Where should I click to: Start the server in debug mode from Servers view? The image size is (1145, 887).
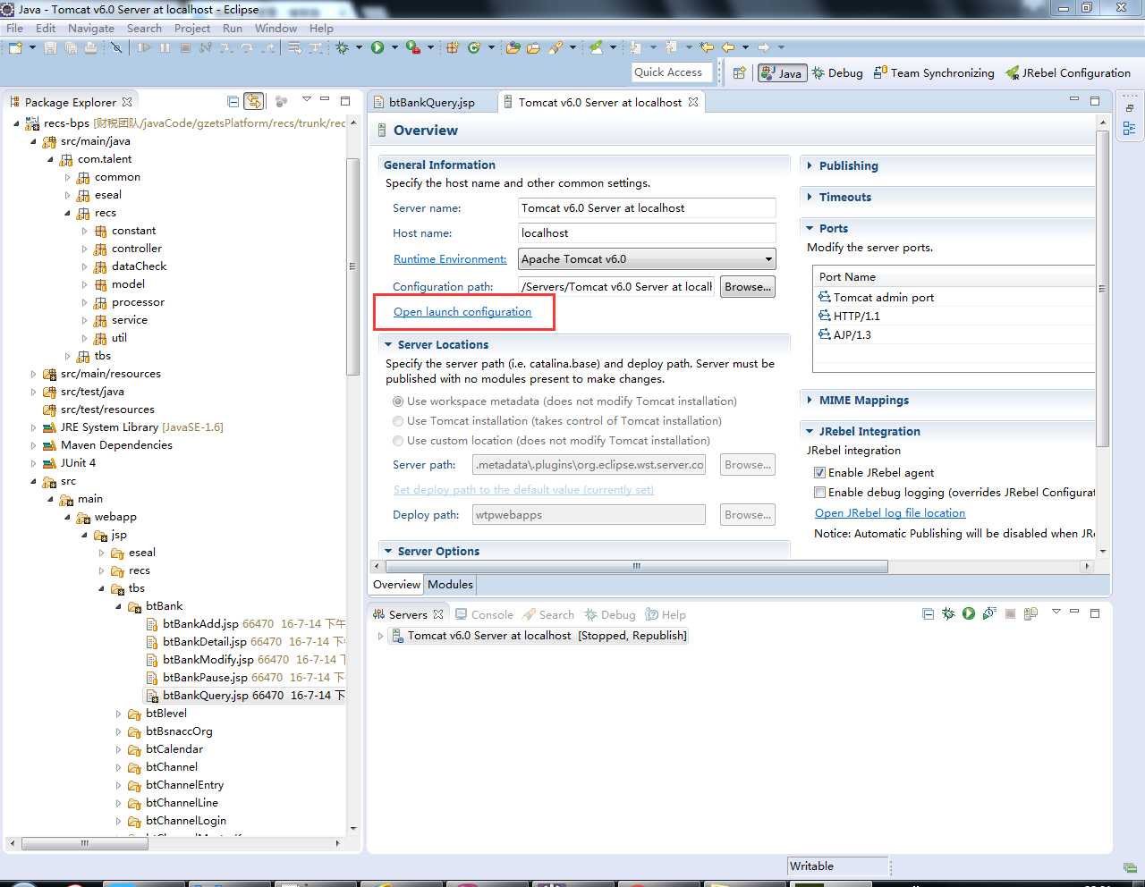(948, 614)
